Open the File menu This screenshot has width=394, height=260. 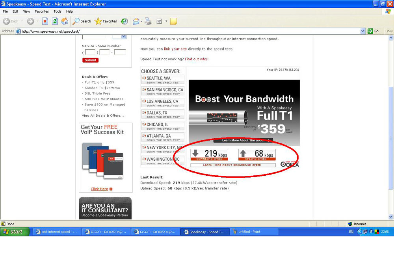[x=5, y=11]
